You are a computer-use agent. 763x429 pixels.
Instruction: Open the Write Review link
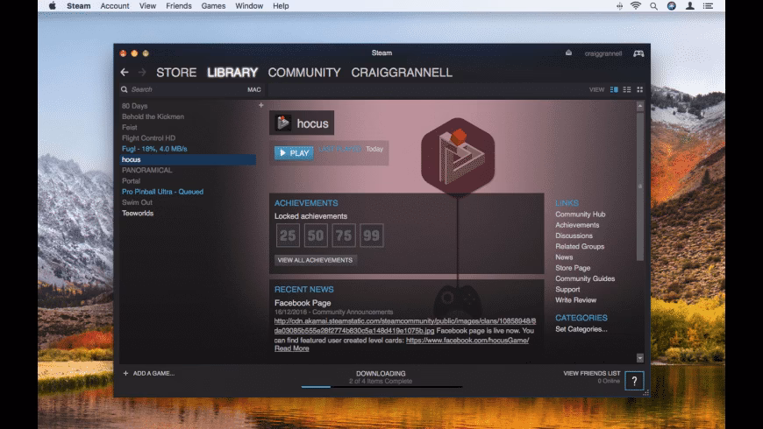575,299
